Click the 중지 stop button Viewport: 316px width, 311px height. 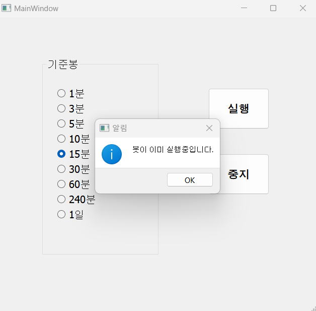239,174
